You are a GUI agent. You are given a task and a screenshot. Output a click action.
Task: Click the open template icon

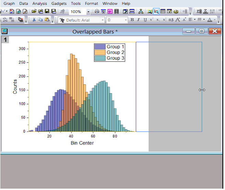coord(41,11)
